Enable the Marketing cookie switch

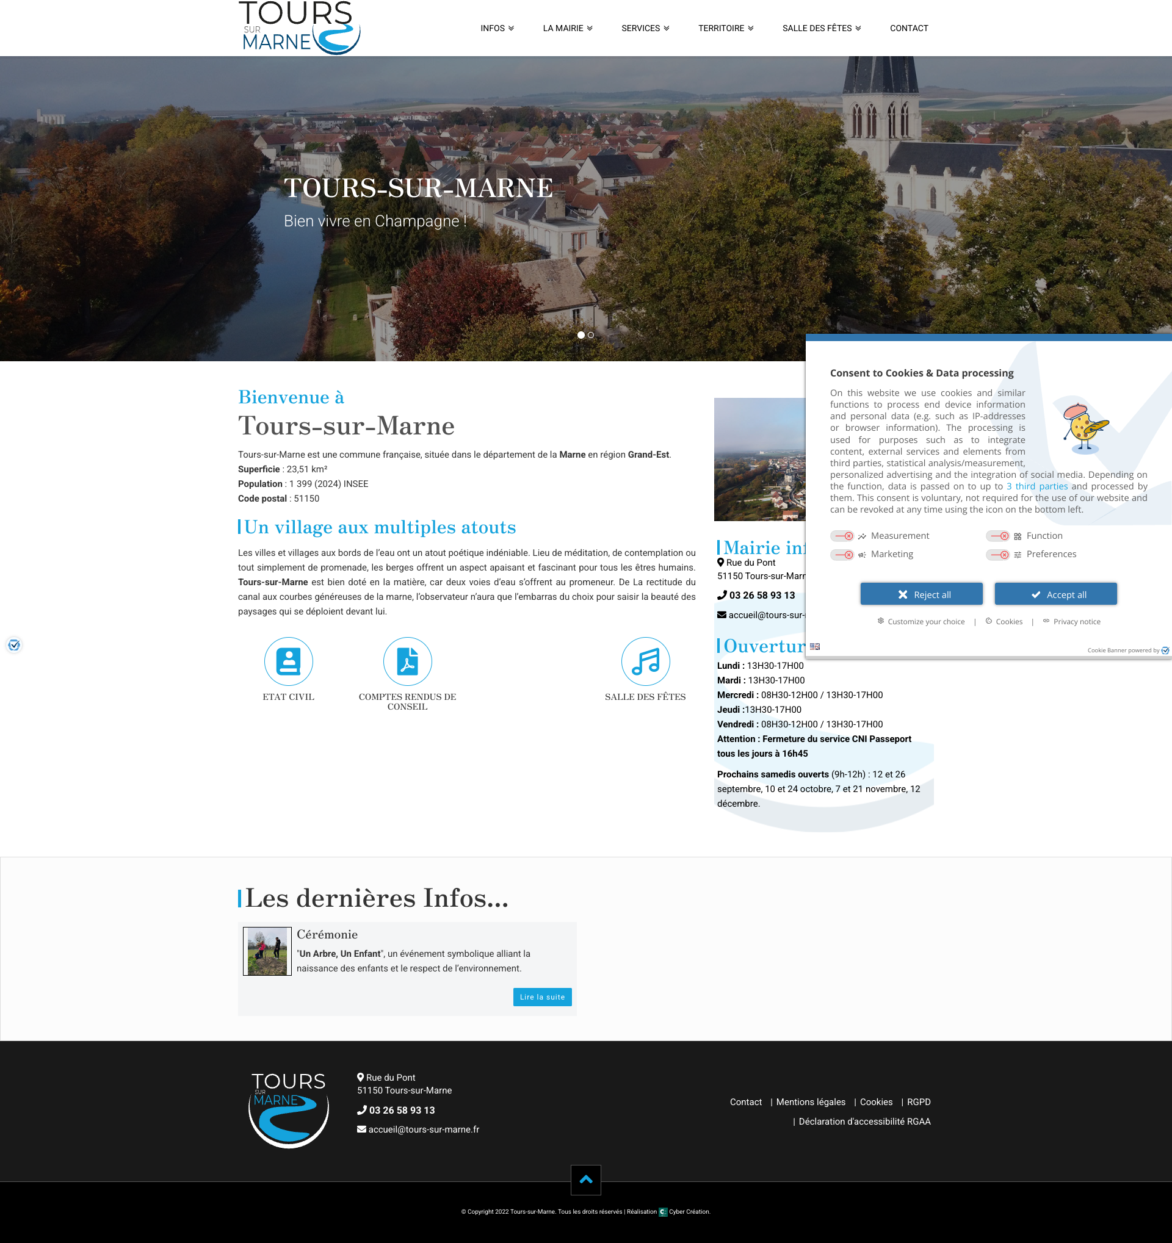point(842,555)
